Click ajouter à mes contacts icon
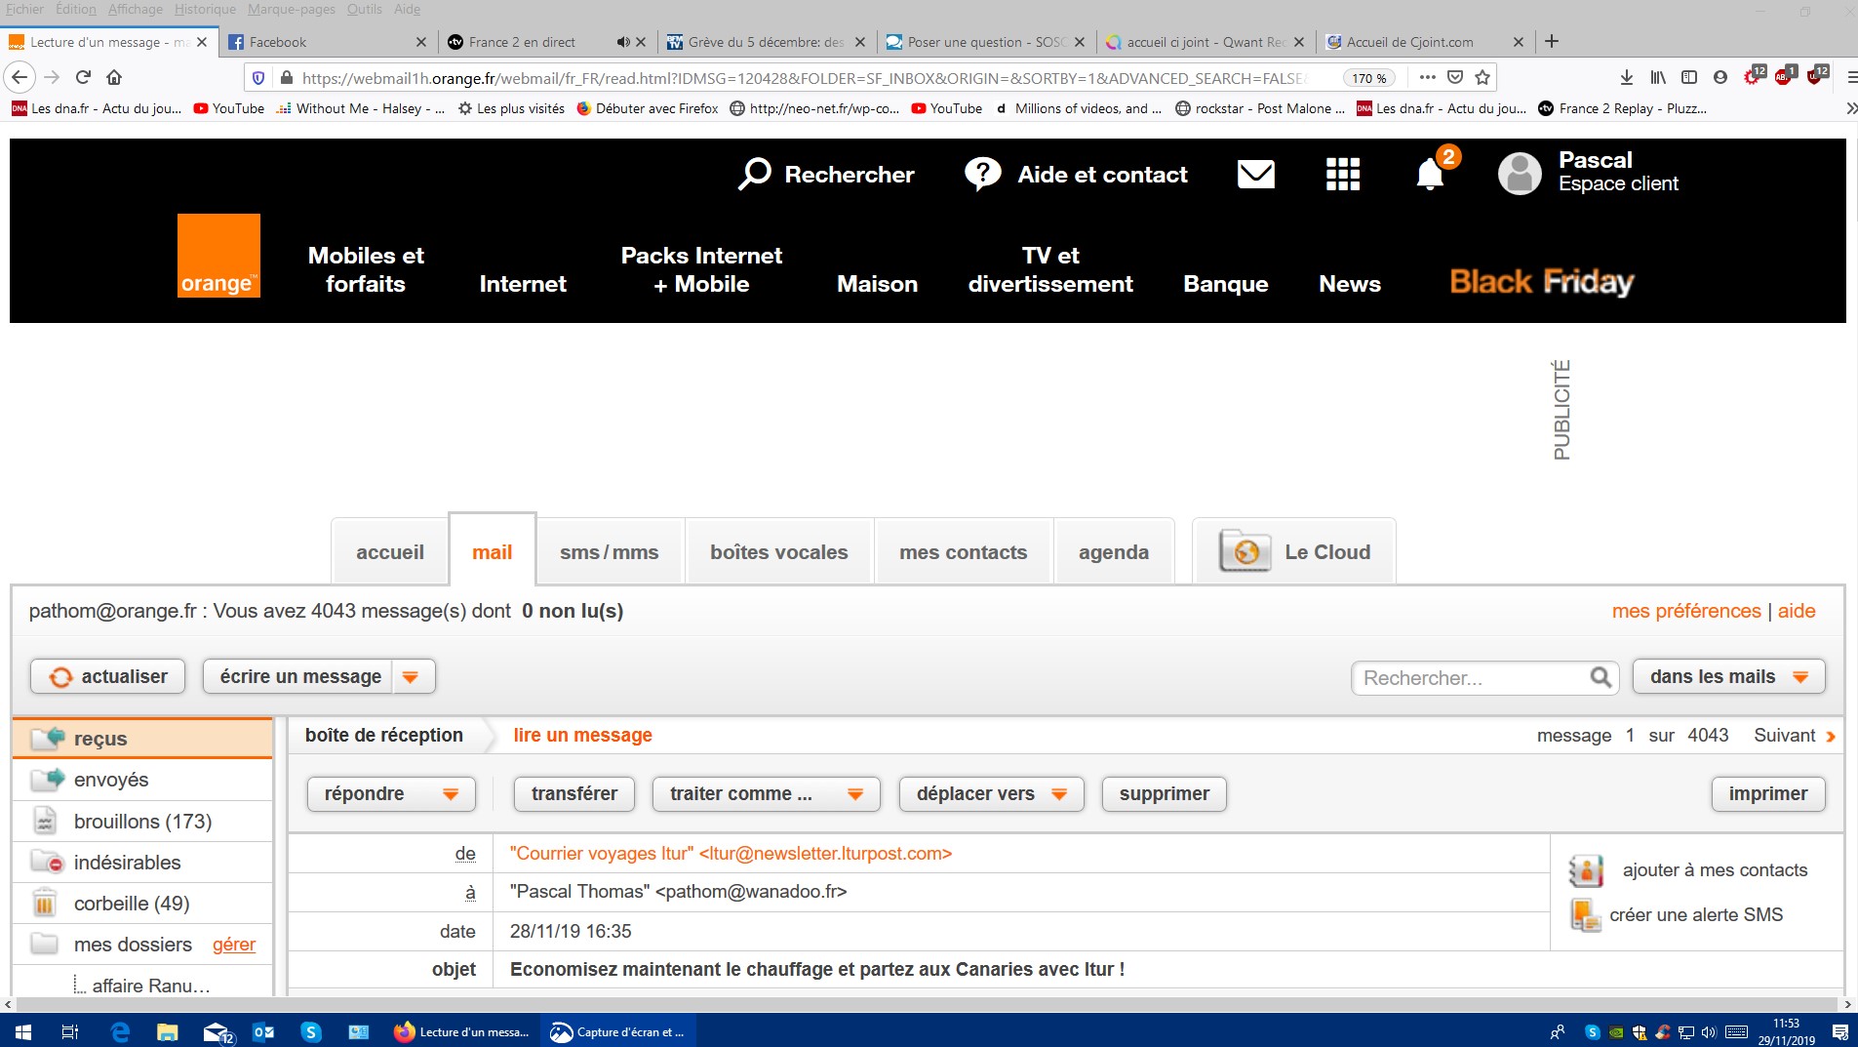The height and width of the screenshot is (1047, 1858). (x=1586, y=870)
